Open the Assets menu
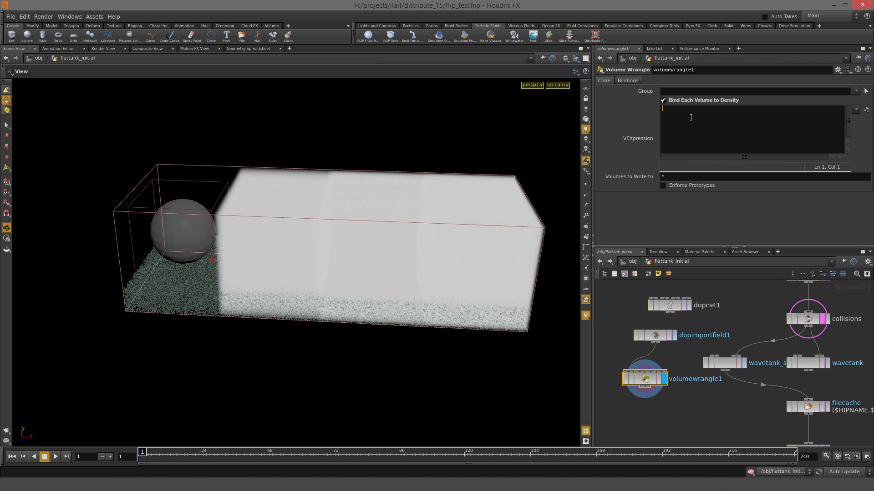This screenshot has height=491, width=874. [x=94, y=16]
